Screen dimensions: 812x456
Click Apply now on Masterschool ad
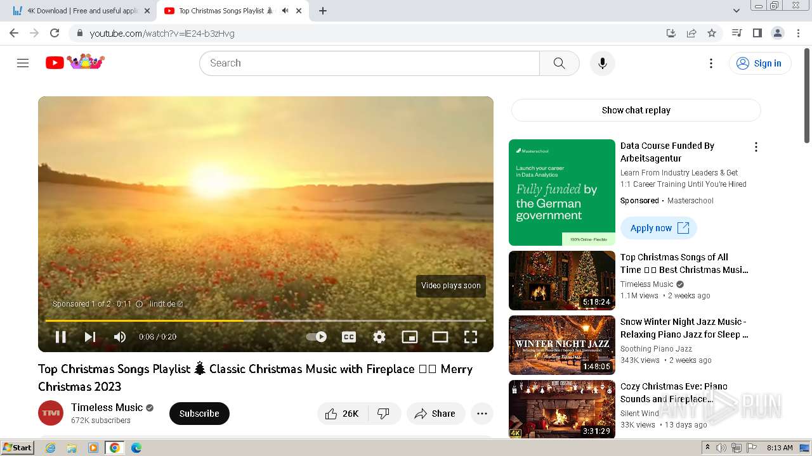[x=658, y=228]
